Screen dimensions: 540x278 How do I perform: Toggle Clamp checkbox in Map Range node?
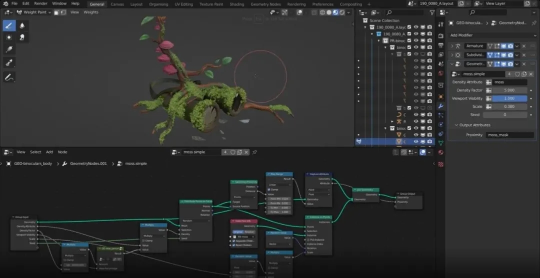click(269, 190)
